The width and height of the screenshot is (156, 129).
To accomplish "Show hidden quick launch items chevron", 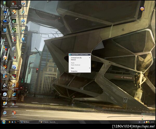I will tap(18, 122).
